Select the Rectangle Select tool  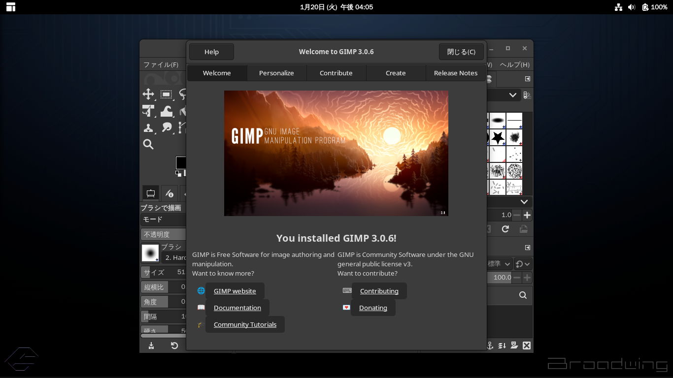point(166,94)
